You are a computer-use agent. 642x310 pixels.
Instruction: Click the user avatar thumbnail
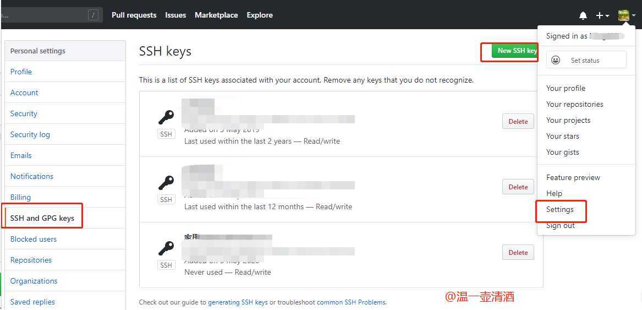[x=624, y=15]
